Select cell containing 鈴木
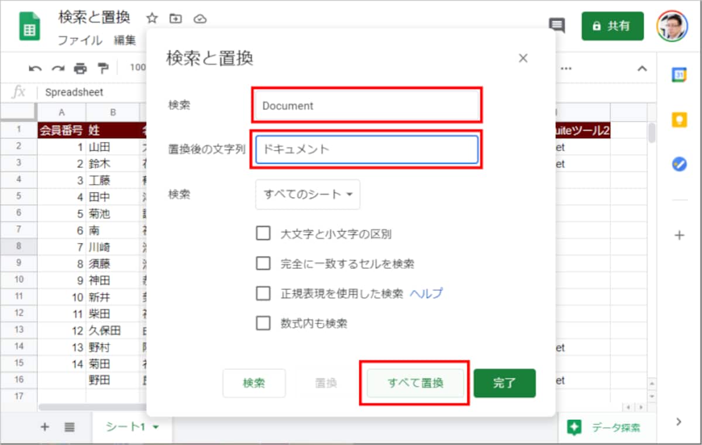 (x=113, y=164)
